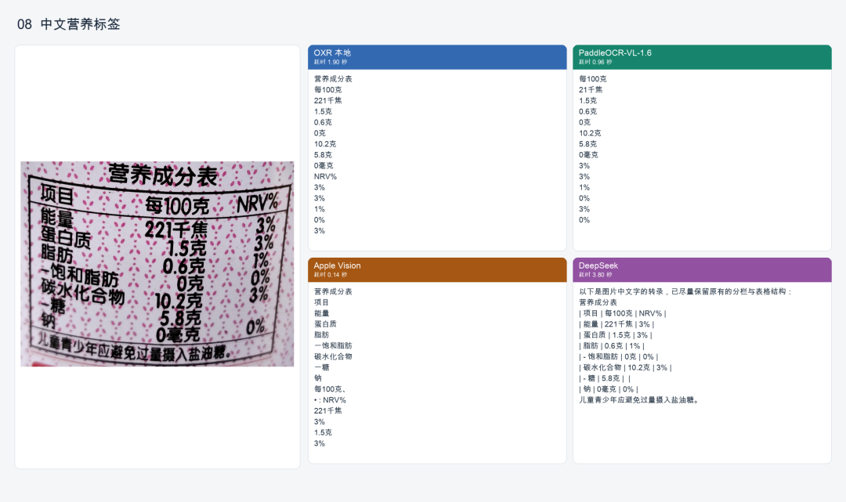Click the "耗时 3.80 秒" timing under DeepSeek
Image resolution: width=846 pixels, height=502 pixels.
click(x=595, y=275)
